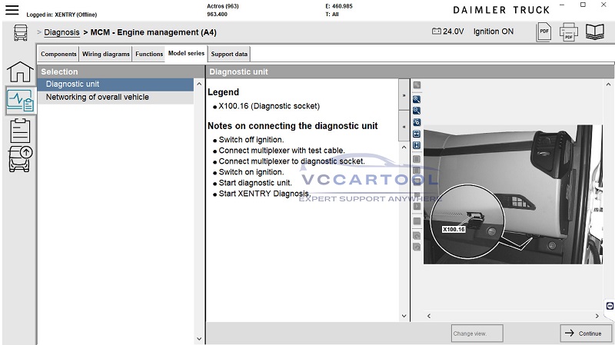Click text pane scroll down arrow
The image size is (615, 345).
(x=404, y=316)
